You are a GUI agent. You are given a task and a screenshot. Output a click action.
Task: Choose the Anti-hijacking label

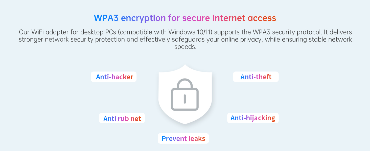tap(253, 118)
